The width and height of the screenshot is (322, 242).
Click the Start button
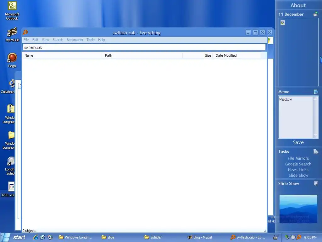tap(14, 237)
